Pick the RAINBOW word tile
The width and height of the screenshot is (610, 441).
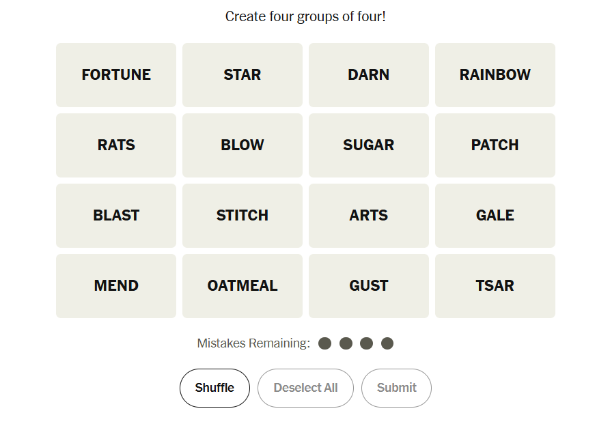(x=495, y=75)
